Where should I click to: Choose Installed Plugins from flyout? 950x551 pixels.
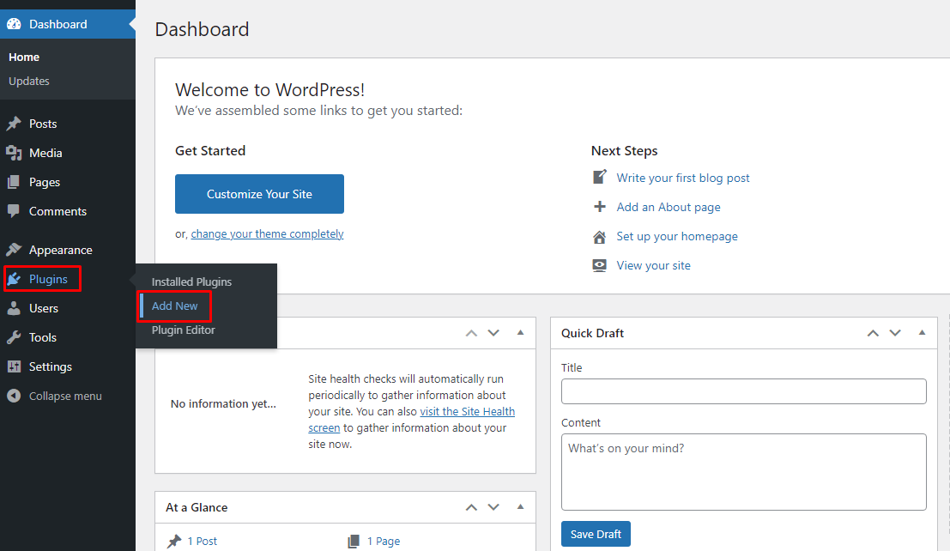coord(191,282)
